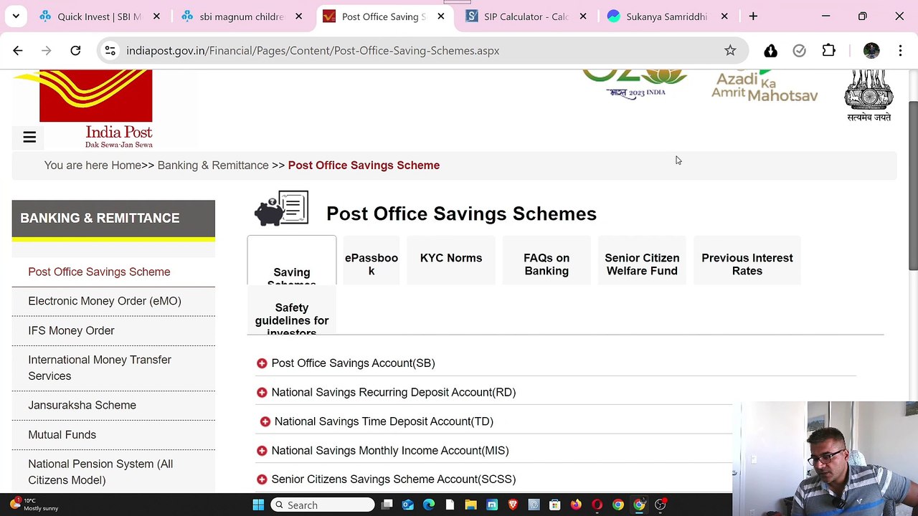Close the sbi magnum children tab

point(298,16)
